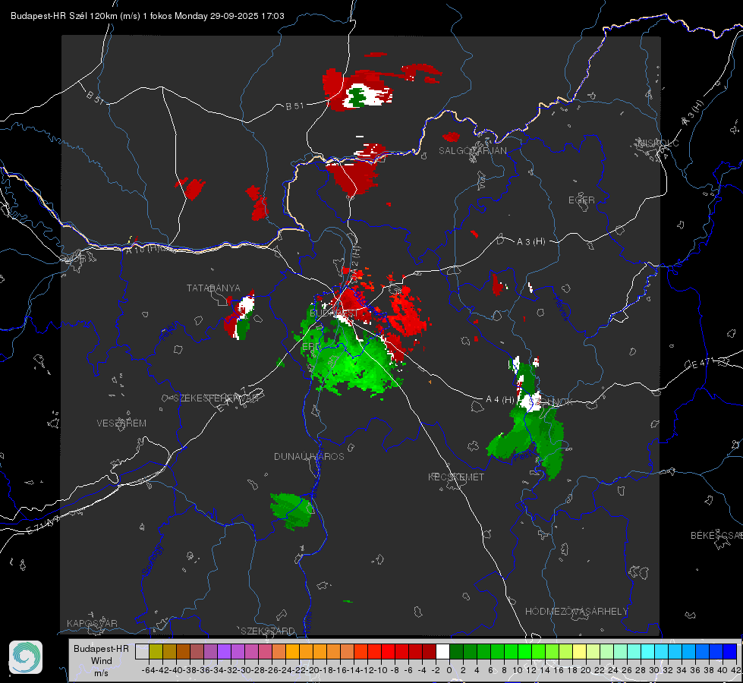The height and width of the screenshot is (683, 743).
Task: Click the VESZPRÉM city label
Action: (x=121, y=423)
